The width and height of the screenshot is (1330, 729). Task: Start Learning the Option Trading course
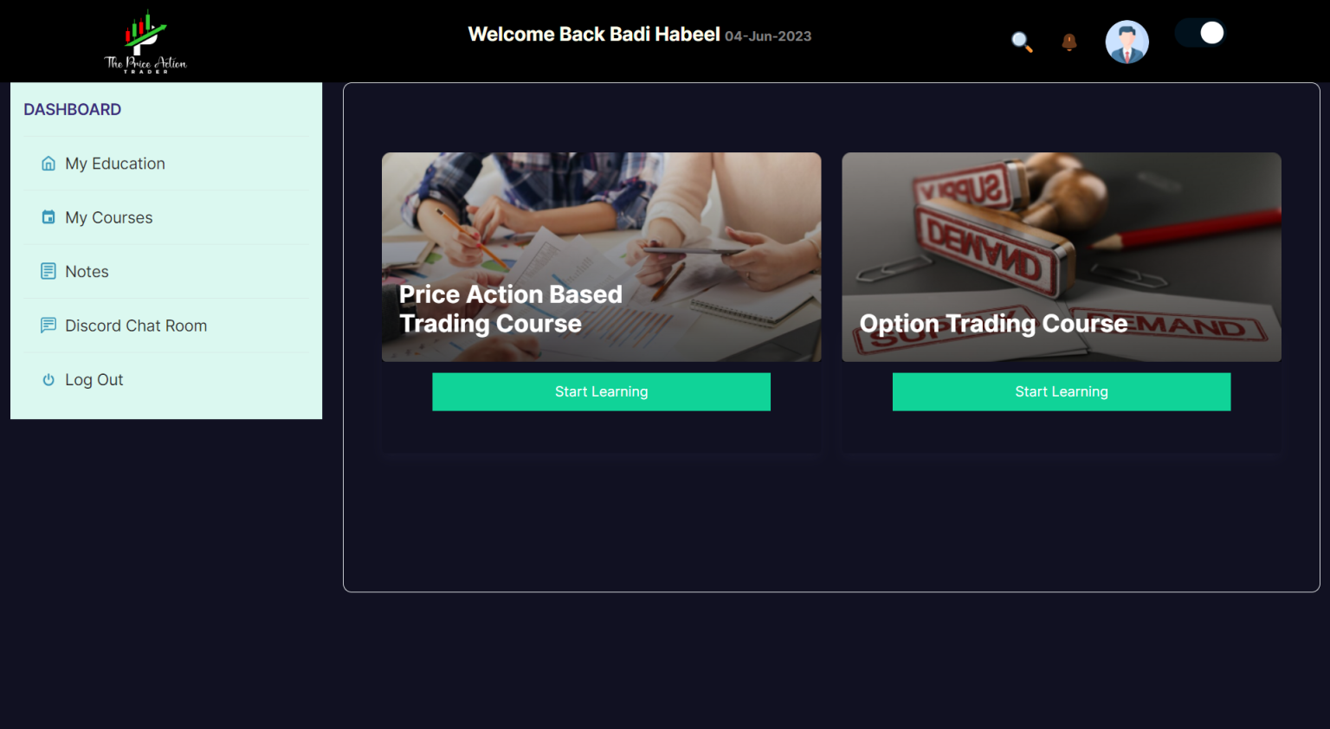(1062, 391)
